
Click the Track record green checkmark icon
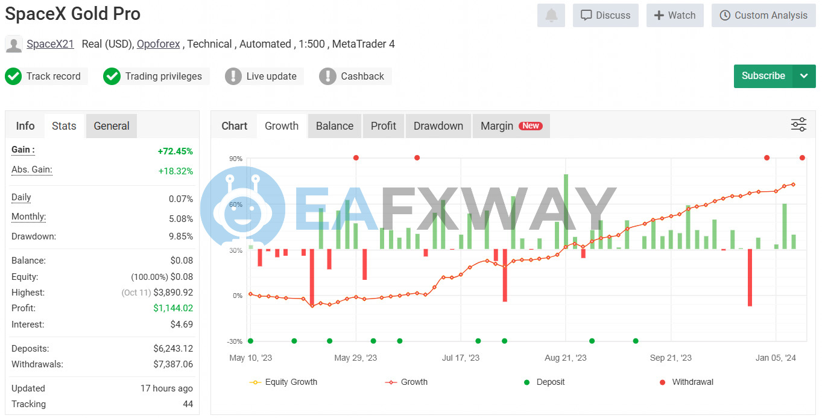(13, 77)
